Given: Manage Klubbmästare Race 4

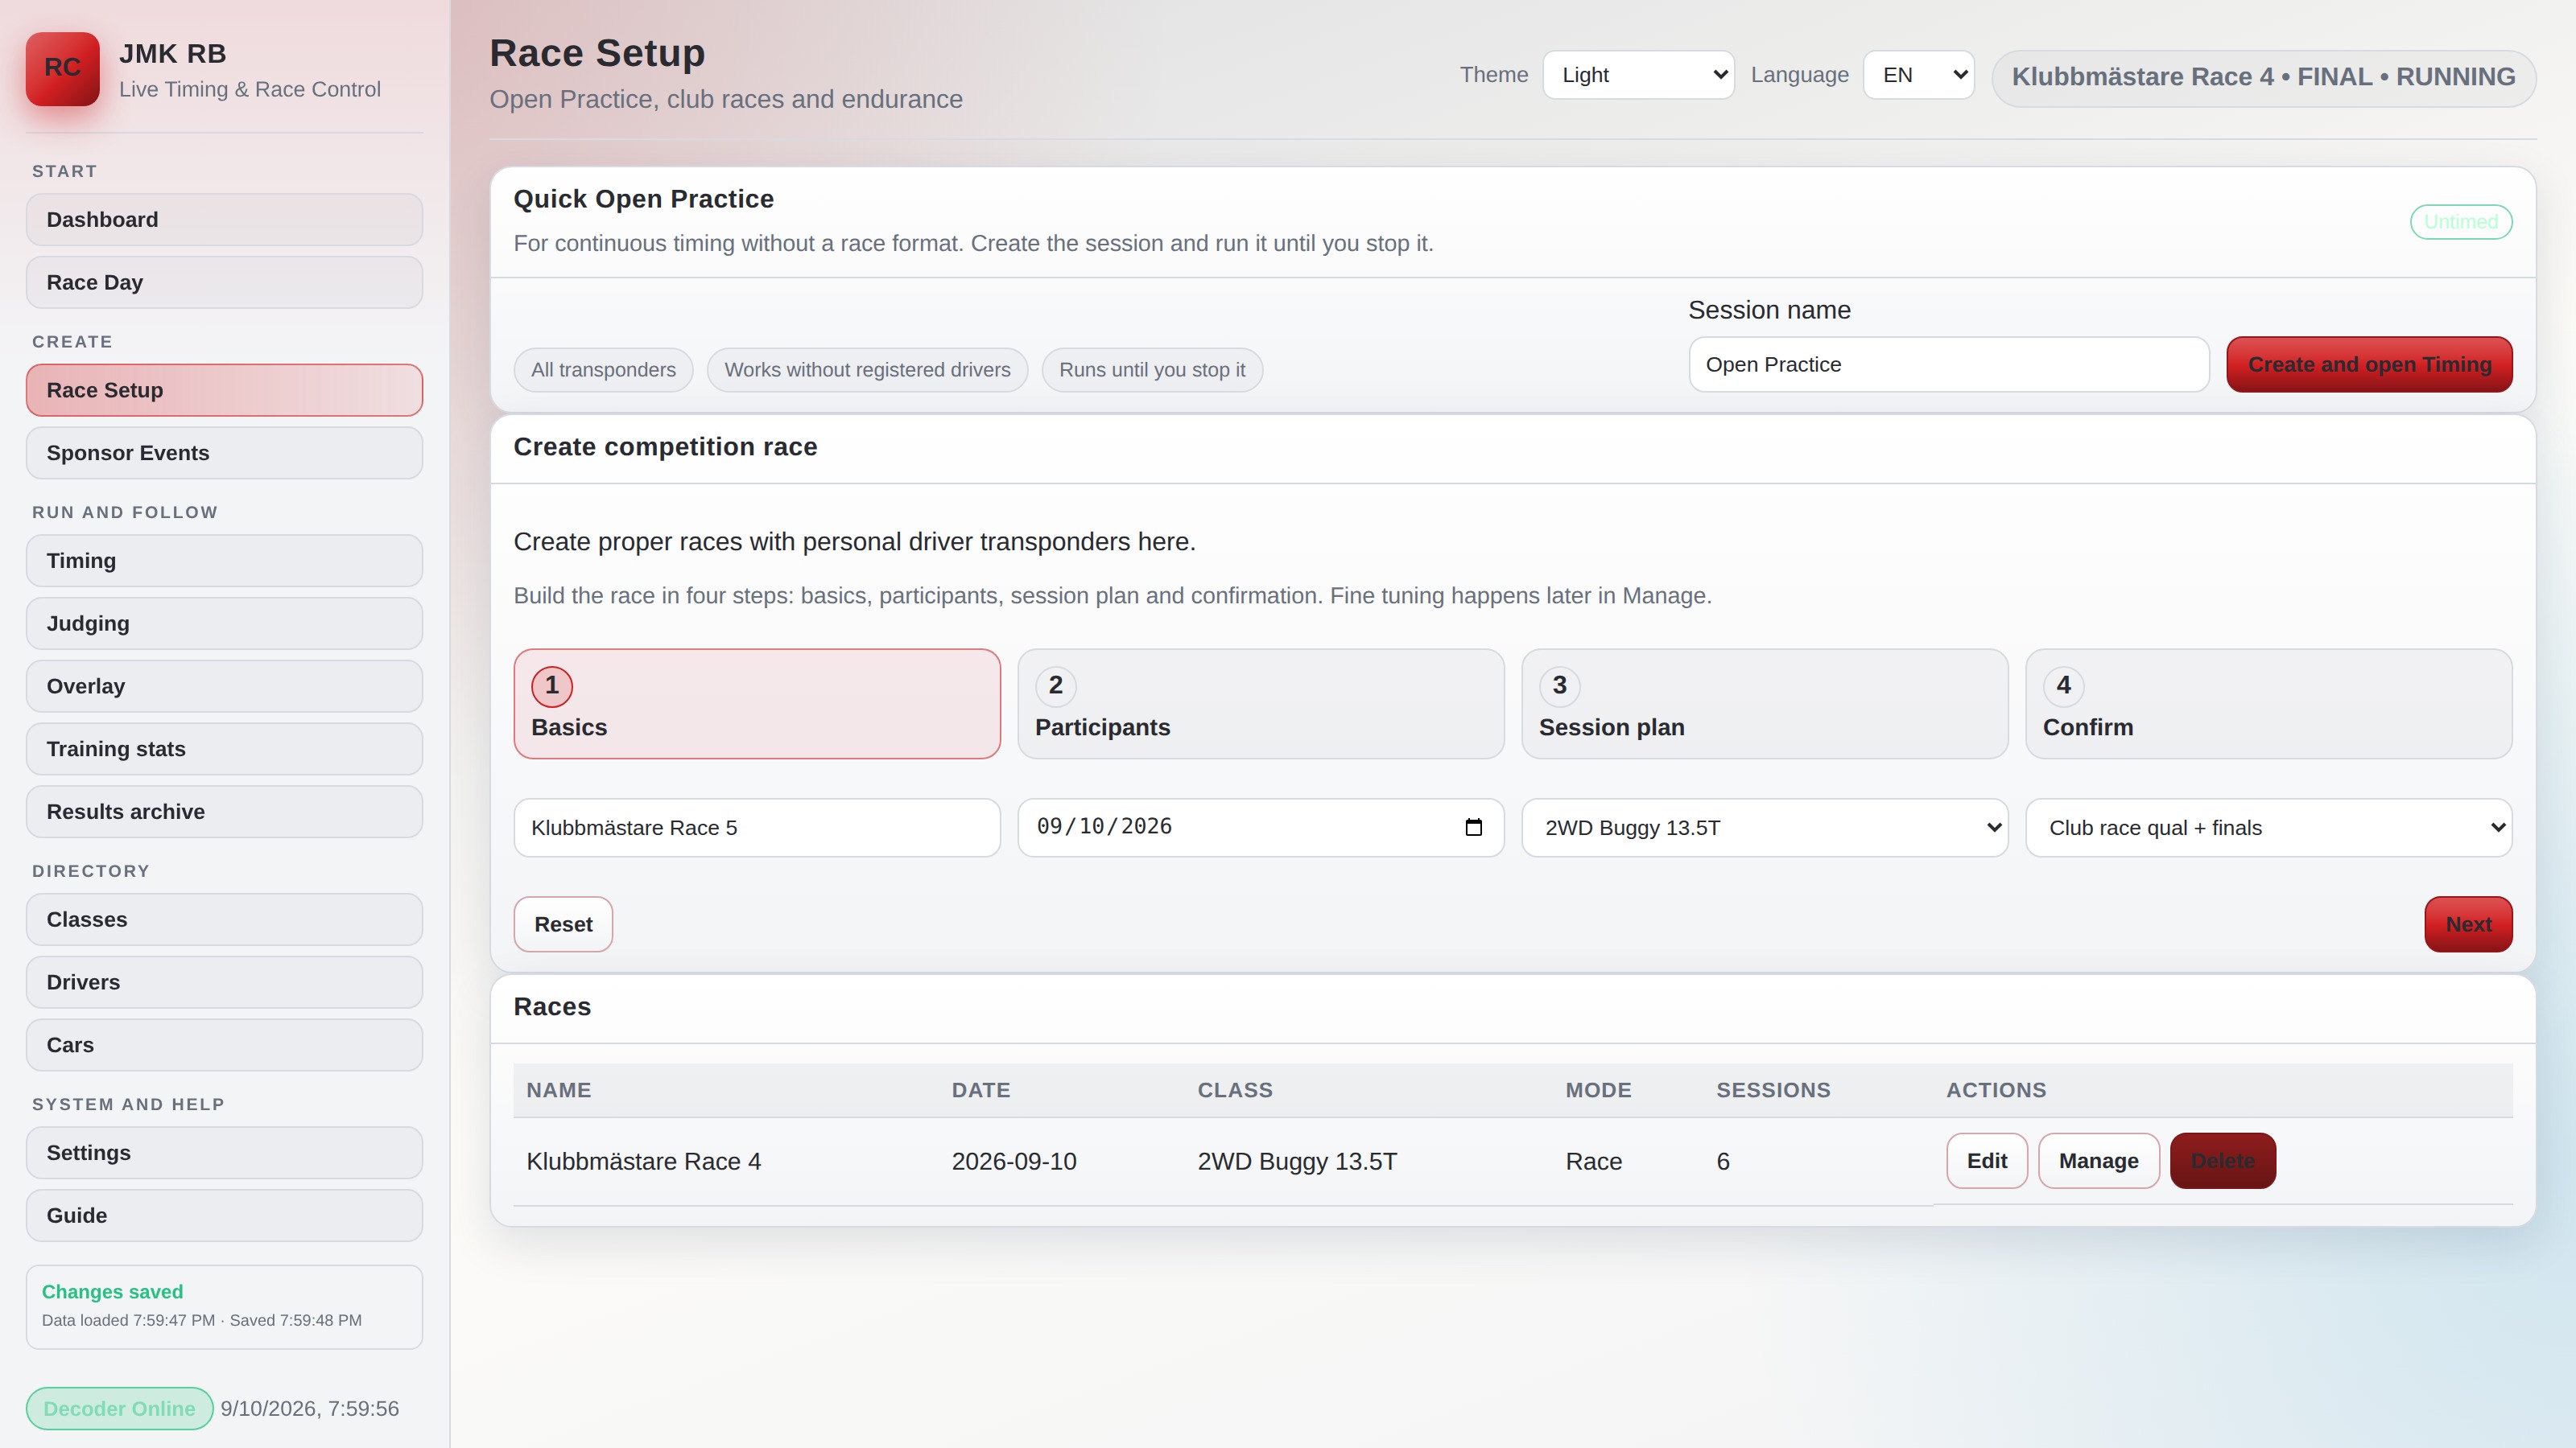Looking at the screenshot, I should [2098, 1160].
